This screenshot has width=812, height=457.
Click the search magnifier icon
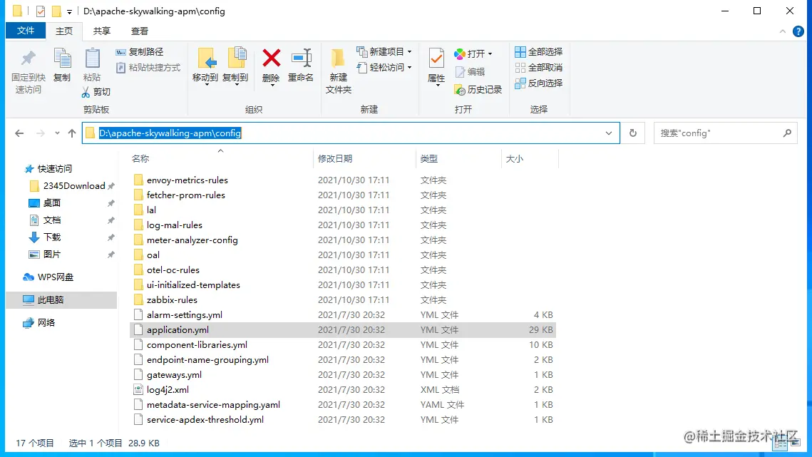click(x=787, y=133)
